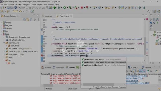
Task: Expand the DLSspl project
Action: click(2, 22)
